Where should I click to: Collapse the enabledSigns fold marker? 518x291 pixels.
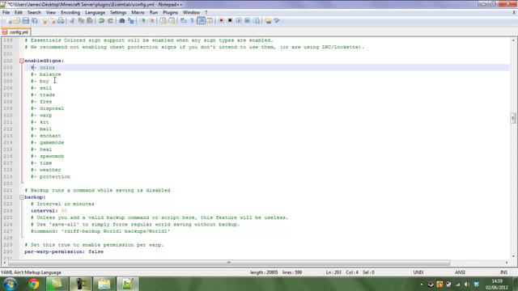[x=22, y=61]
